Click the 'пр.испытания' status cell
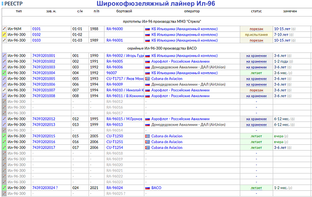 point(256,34)
